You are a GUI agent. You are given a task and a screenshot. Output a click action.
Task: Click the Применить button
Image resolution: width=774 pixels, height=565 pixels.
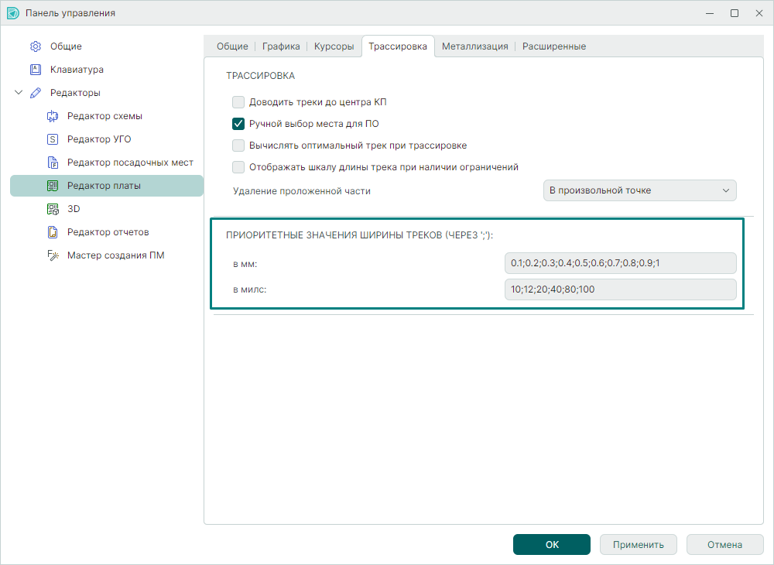[638, 544]
